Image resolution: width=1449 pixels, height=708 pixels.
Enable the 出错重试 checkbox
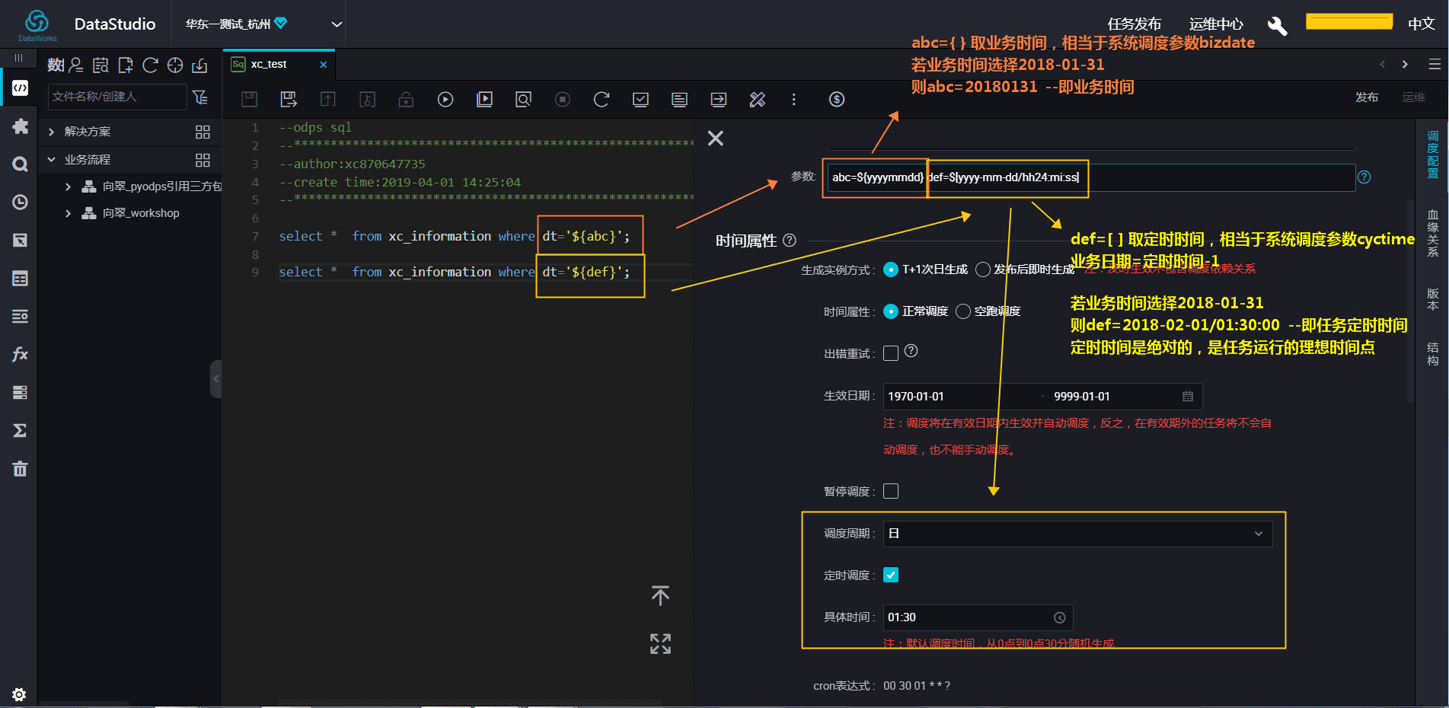point(891,353)
